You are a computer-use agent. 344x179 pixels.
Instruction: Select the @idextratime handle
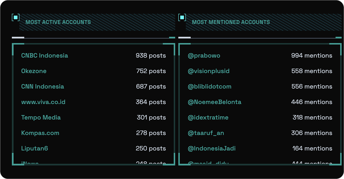[x=208, y=117]
